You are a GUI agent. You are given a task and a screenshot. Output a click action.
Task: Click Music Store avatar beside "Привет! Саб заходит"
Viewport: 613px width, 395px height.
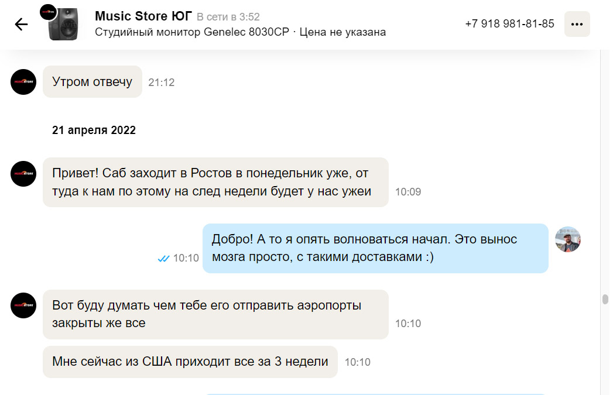click(x=23, y=173)
